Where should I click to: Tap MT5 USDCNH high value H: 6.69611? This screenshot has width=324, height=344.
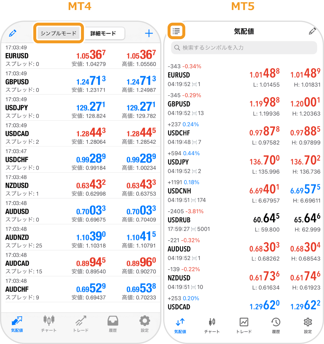(x=307, y=201)
